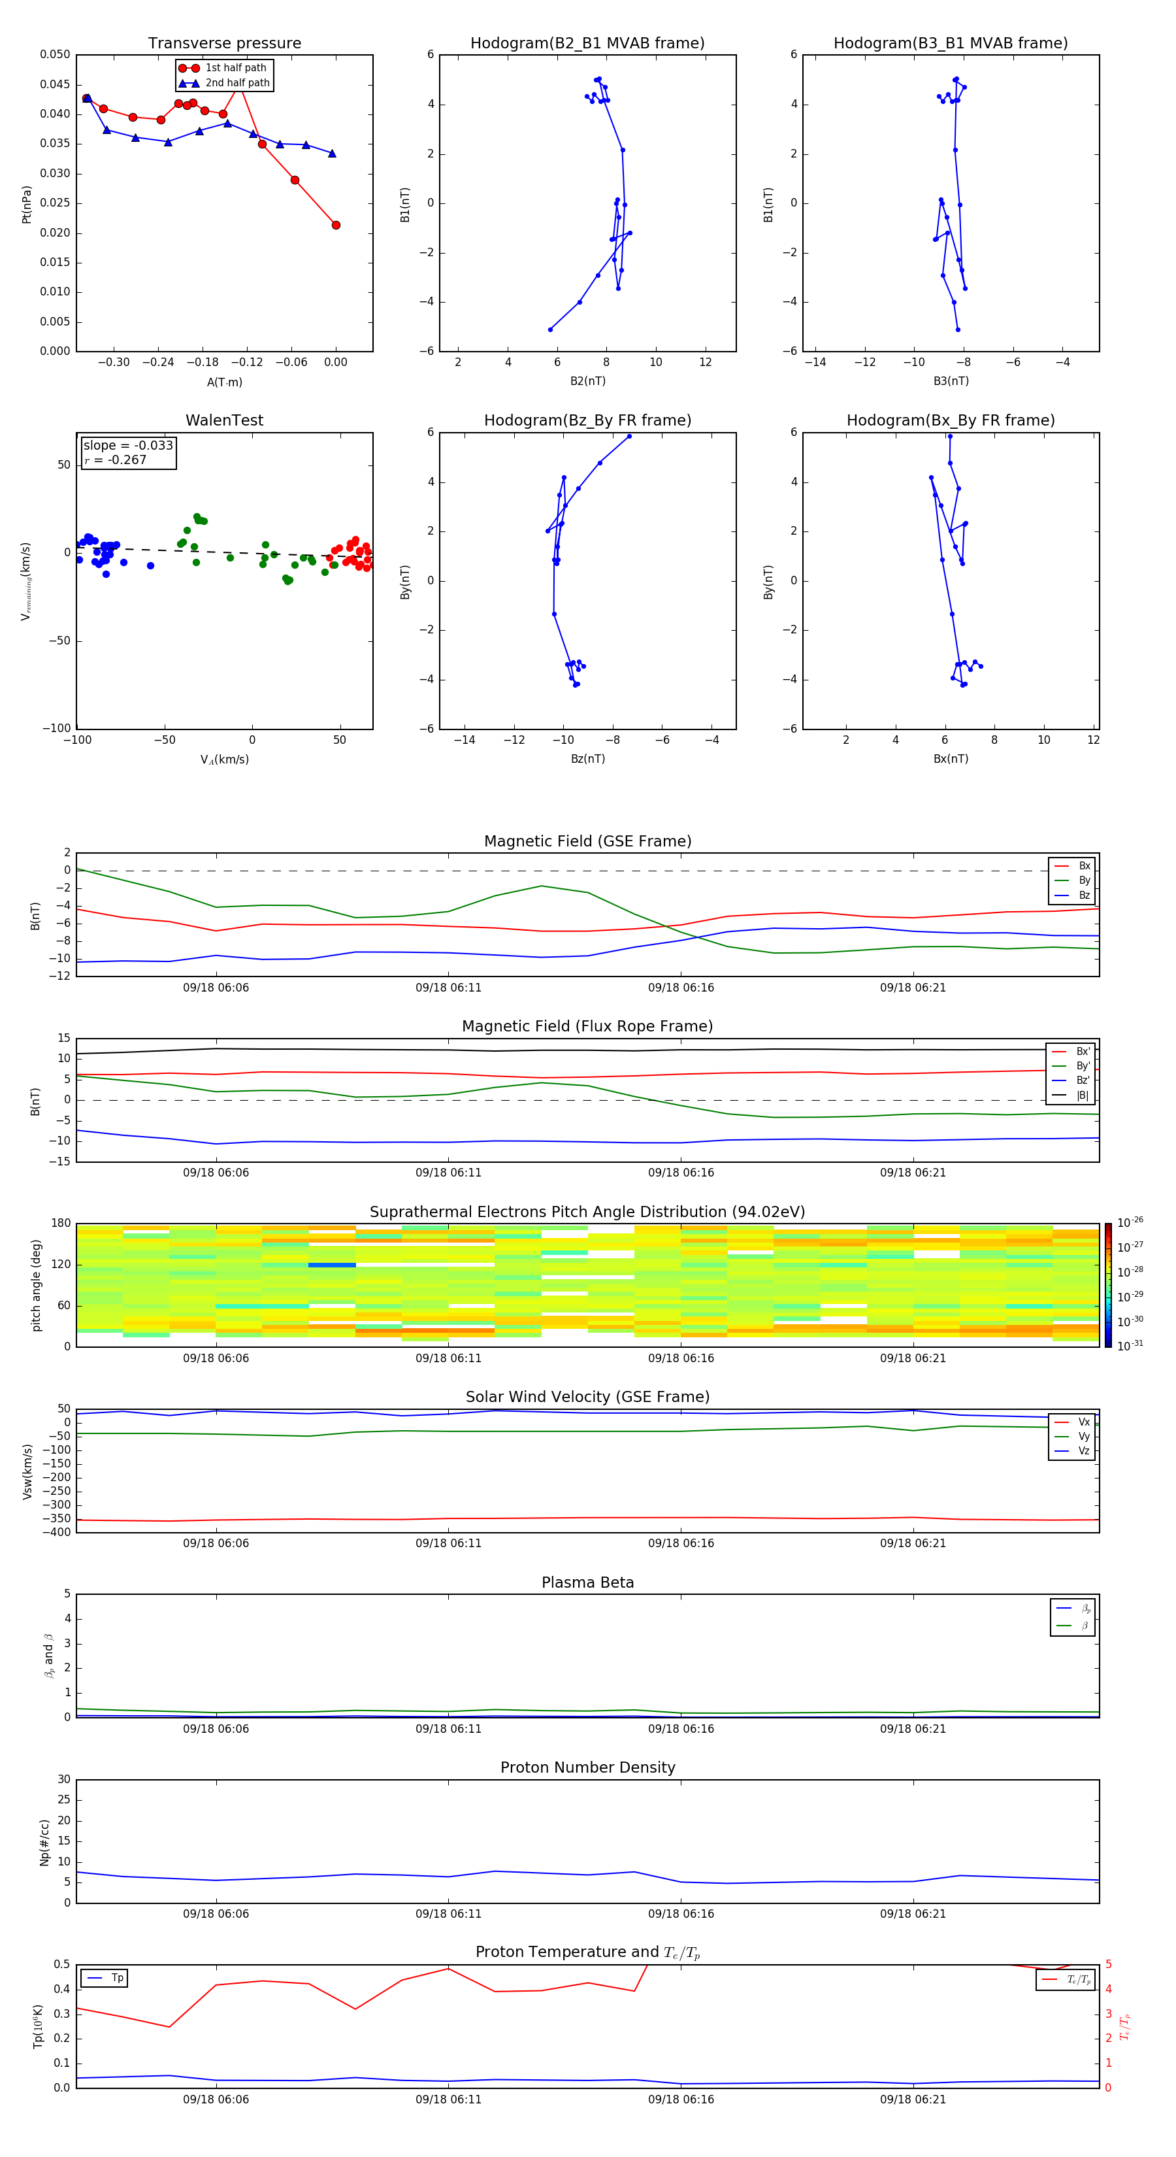Click the 09/18 06:21 tick under Proton Temperature plot
1176x2157 pixels.
(x=912, y=2099)
